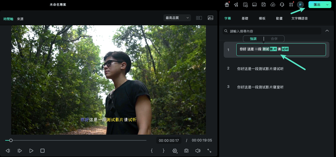The width and height of the screenshot is (336, 157).
Task: Toggle the 強調 emphasis option
Action: click(253, 39)
